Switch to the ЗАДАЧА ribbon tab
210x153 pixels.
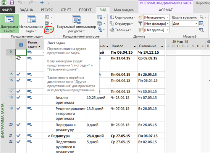[x=26, y=10]
